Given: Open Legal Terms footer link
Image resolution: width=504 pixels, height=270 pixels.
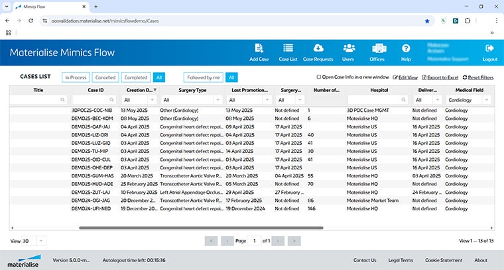Looking at the screenshot, I should pyautogui.click(x=401, y=260).
